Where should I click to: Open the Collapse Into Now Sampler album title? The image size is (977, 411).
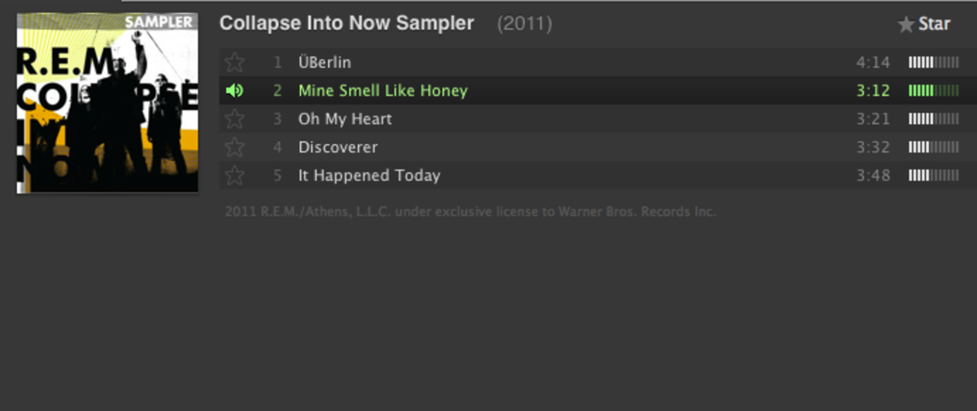point(347,24)
